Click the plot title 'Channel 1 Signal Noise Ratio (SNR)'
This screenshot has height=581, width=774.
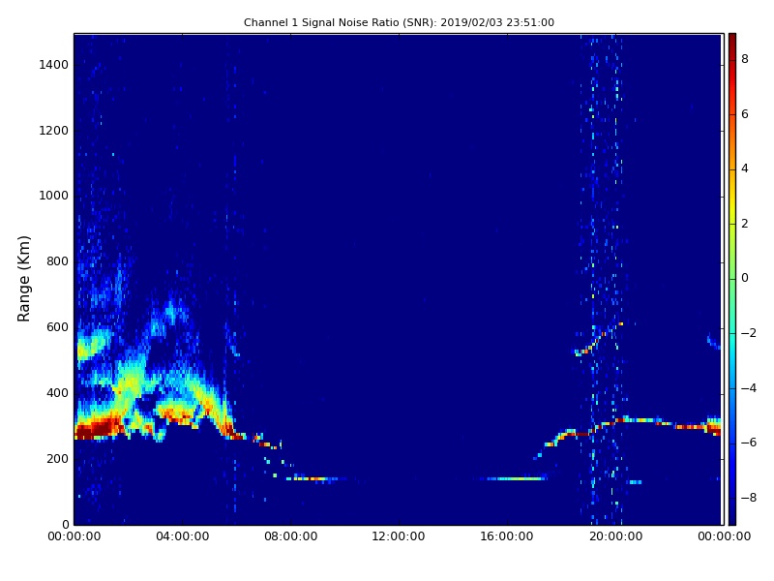click(x=341, y=22)
